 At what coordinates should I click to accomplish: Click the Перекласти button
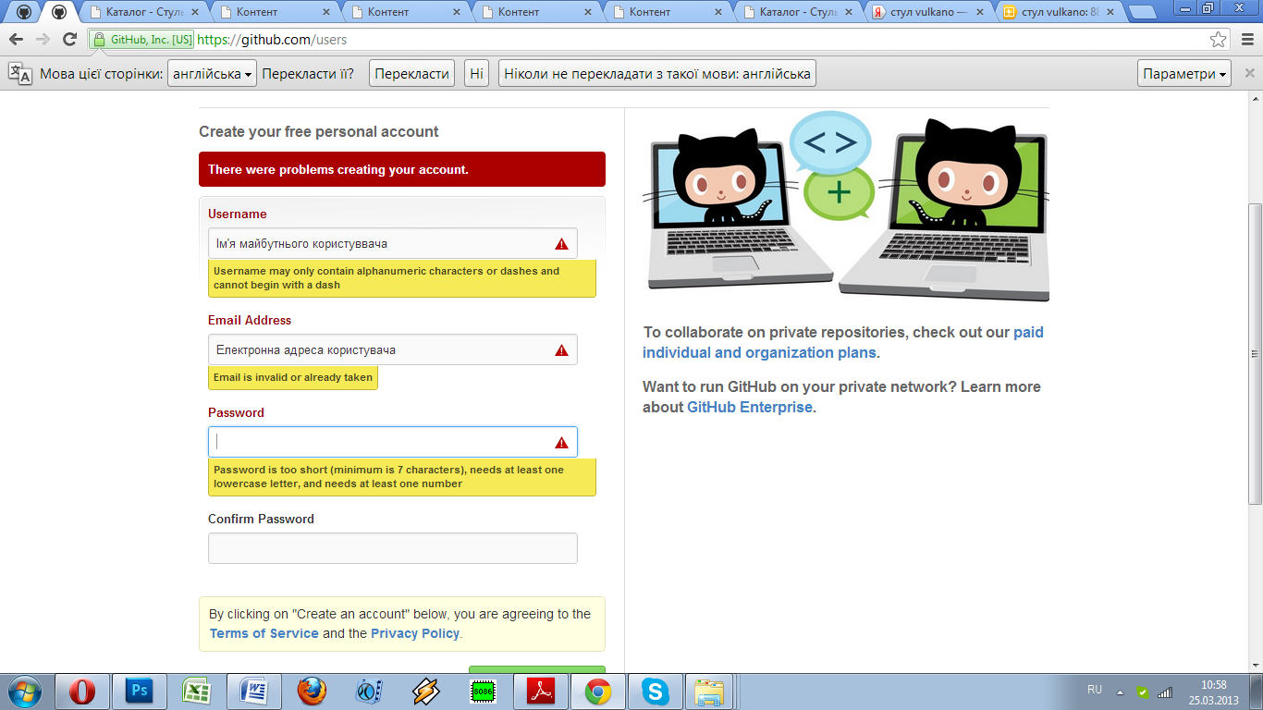(x=411, y=74)
